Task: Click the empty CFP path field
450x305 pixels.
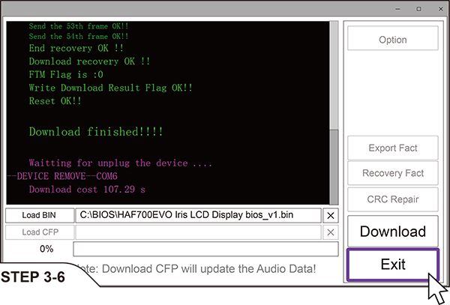Action: (198, 232)
